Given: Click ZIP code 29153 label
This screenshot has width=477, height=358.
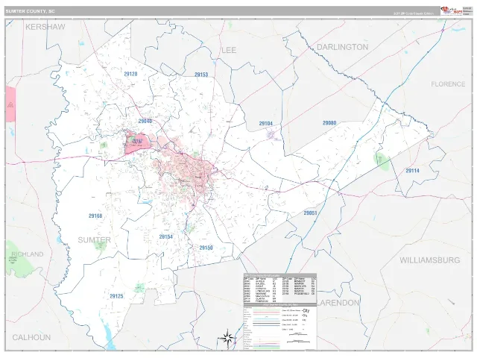Looking at the screenshot, I should tap(201, 75).
